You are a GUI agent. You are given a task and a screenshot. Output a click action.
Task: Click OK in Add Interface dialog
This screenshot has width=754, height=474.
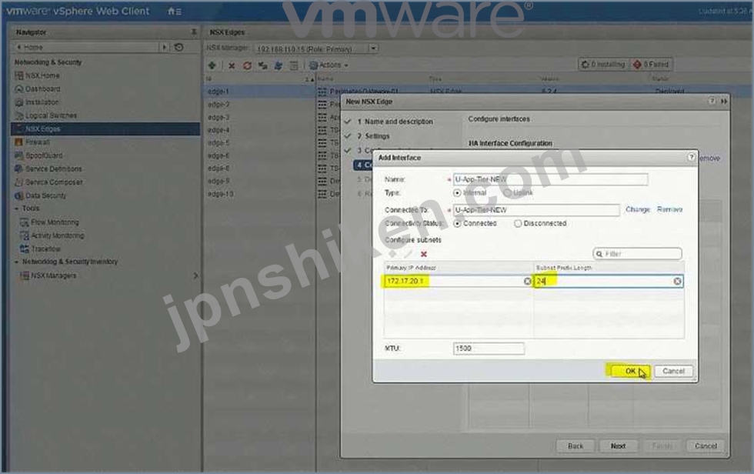pyautogui.click(x=630, y=371)
